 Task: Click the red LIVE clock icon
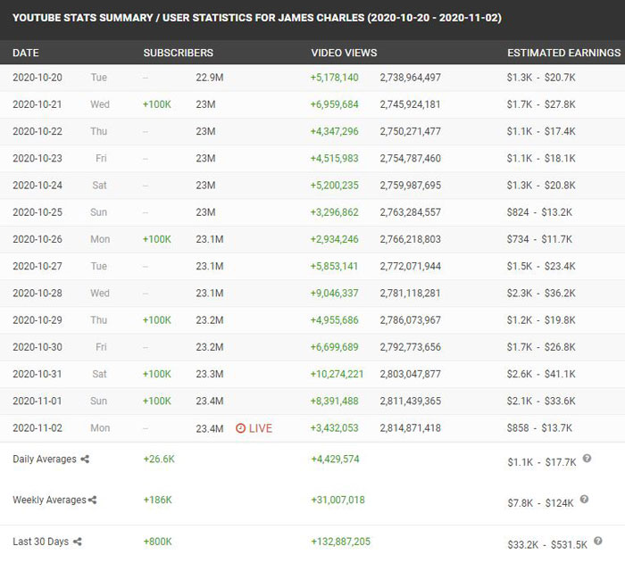coord(240,428)
